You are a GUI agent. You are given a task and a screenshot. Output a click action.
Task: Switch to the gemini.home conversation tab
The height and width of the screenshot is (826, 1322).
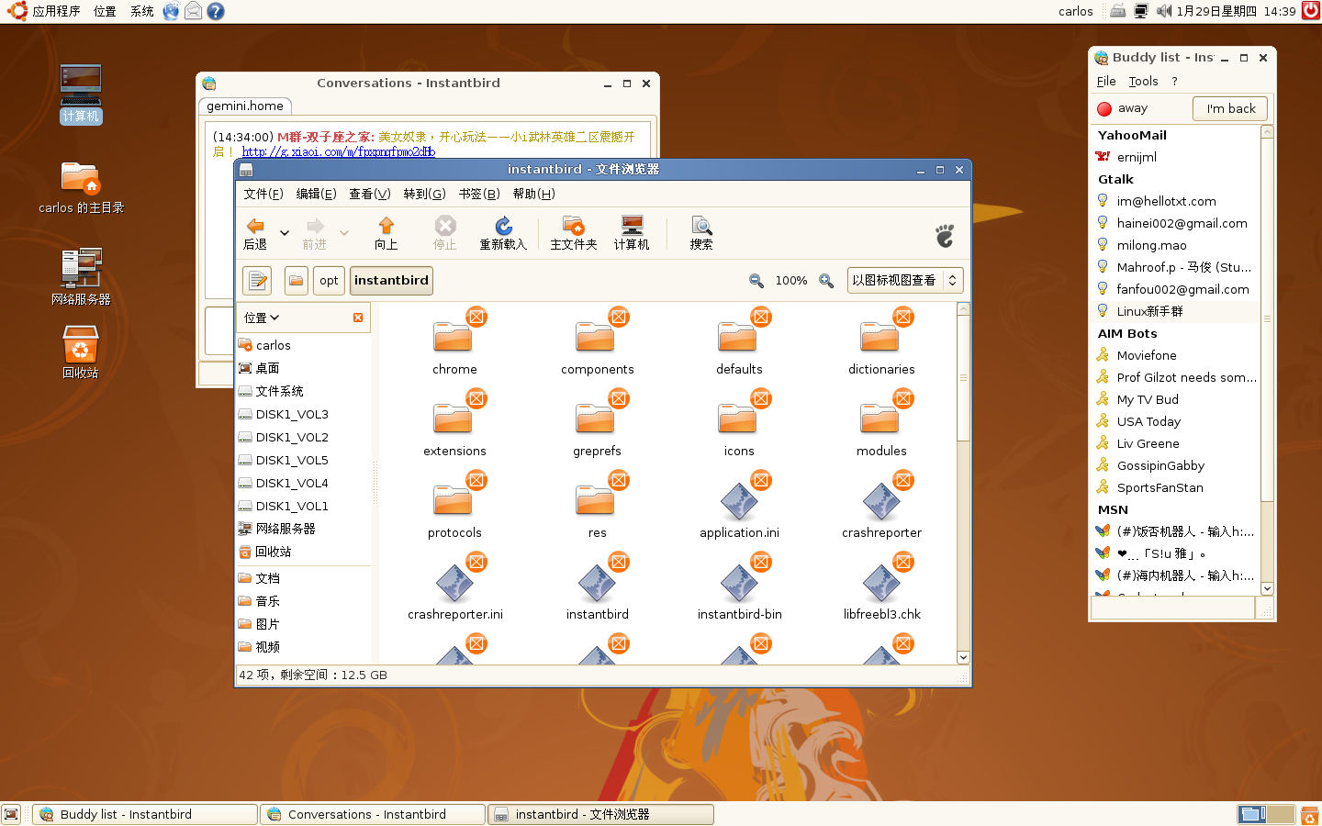point(245,106)
